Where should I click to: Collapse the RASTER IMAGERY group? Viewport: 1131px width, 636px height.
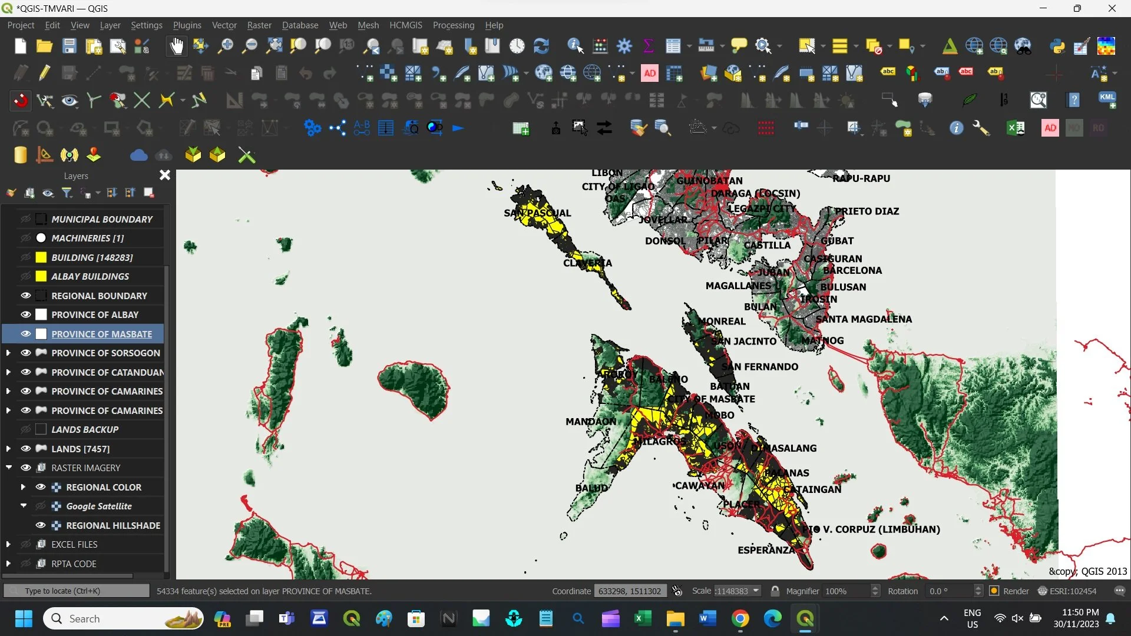[9, 467]
